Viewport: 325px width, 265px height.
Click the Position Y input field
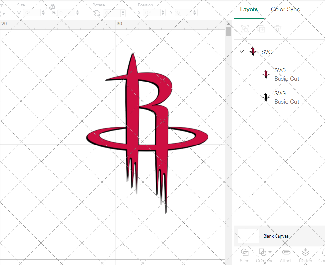(184, 13)
